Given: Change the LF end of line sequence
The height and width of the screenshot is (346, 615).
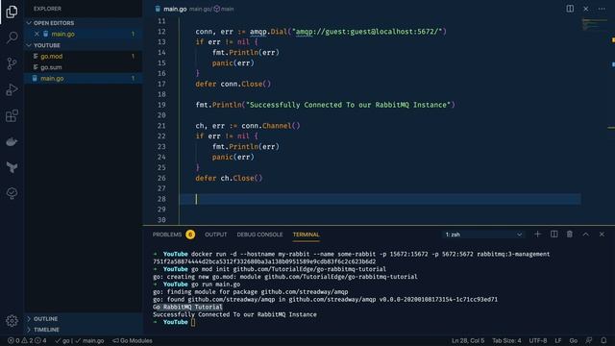Looking at the screenshot, I should [x=557, y=340].
